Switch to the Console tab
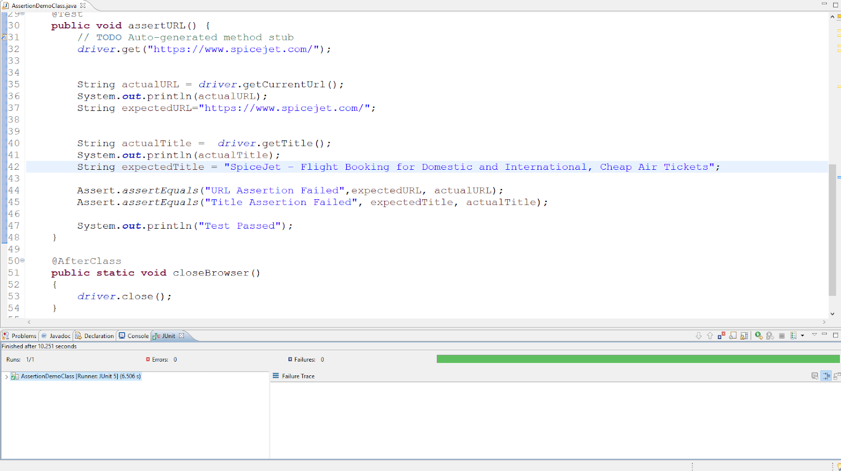The height and width of the screenshot is (471, 841). point(134,336)
